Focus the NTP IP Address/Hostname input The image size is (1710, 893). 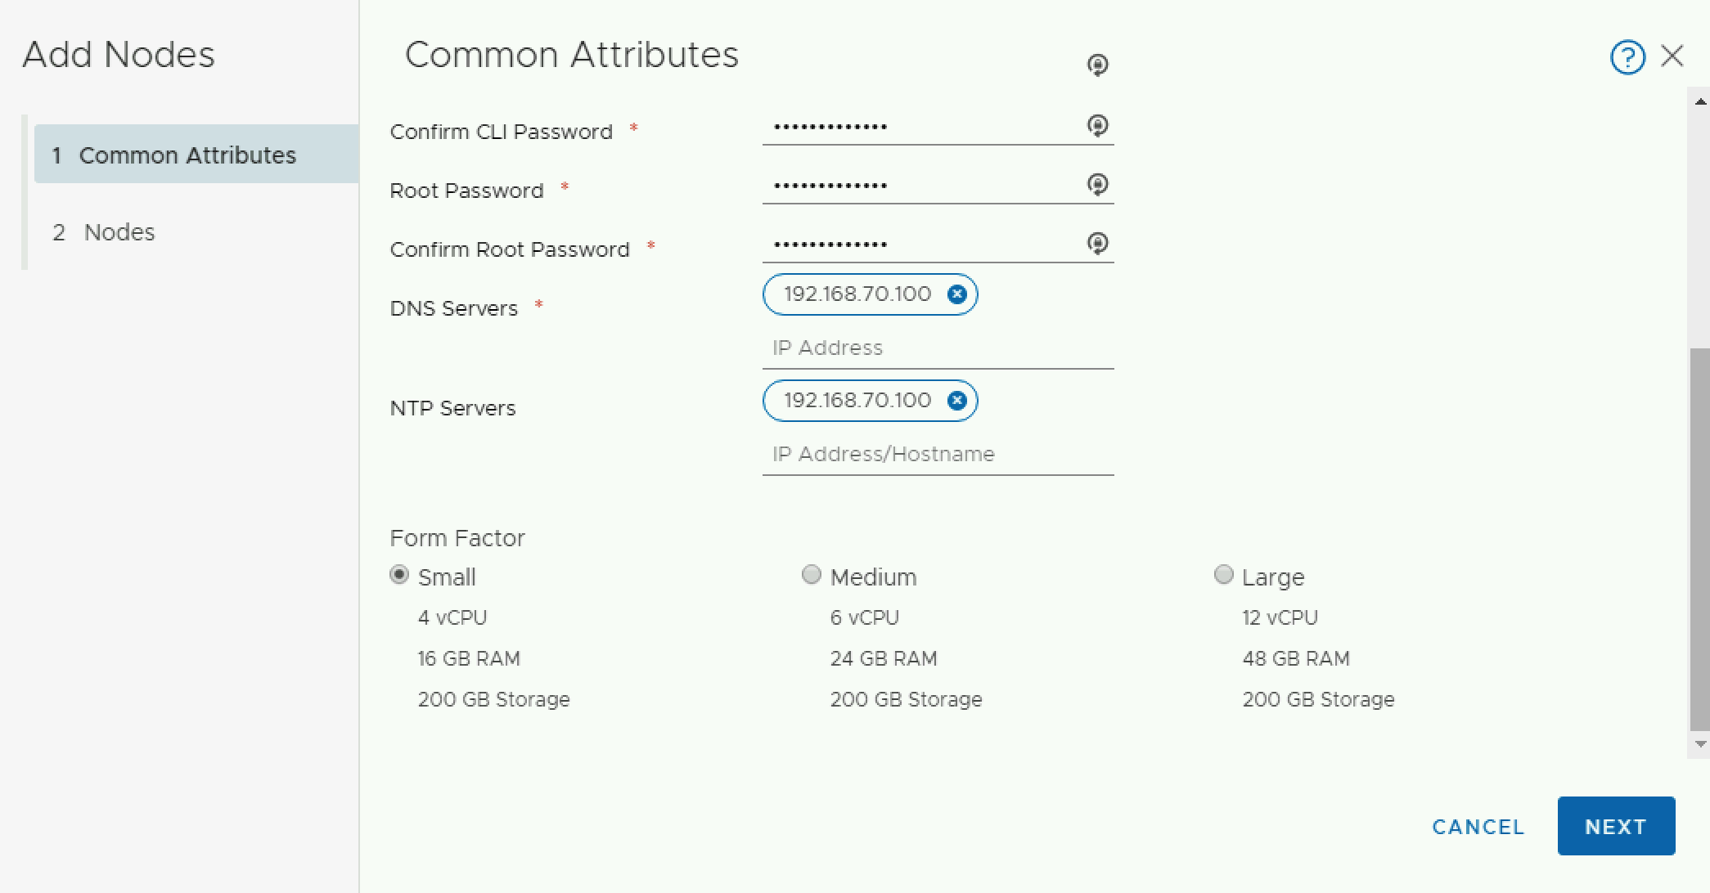click(937, 455)
